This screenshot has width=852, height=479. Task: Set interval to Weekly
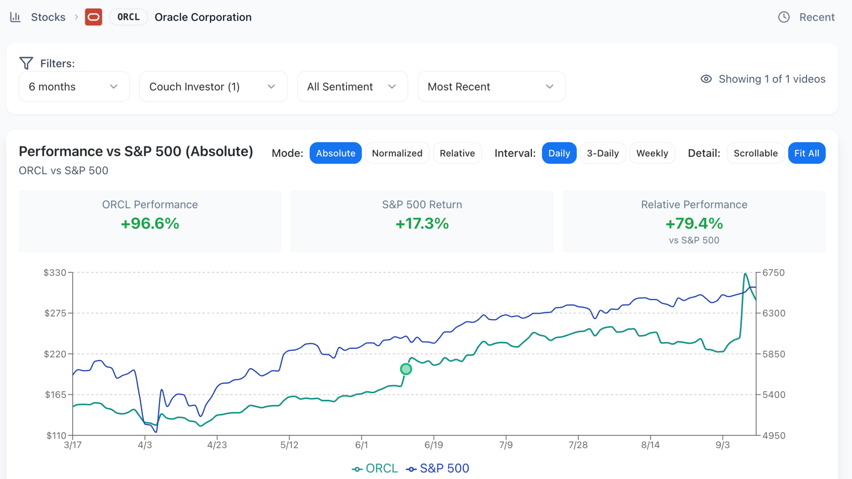(x=651, y=153)
